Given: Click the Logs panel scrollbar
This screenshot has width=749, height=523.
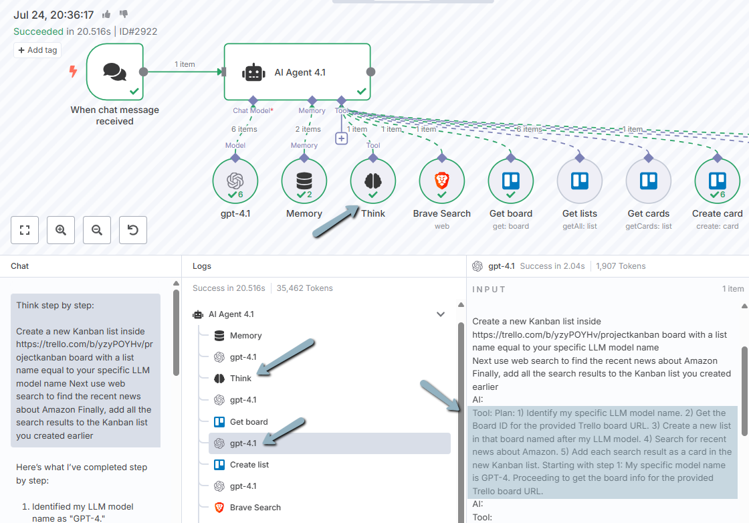Looking at the screenshot, I should [461, 423].
